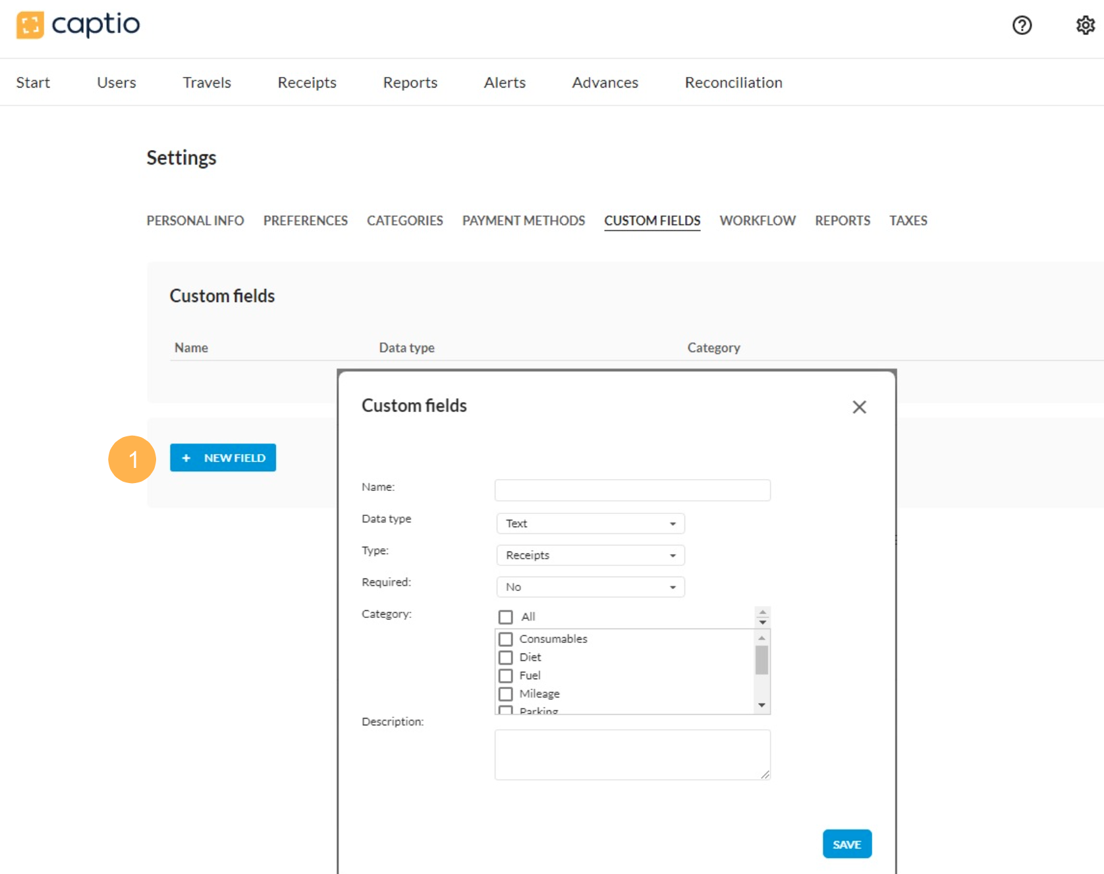Click the category list scroll up arrow
The width and height of the screenshot is (1104, 874).
click(x=761, y=638)
